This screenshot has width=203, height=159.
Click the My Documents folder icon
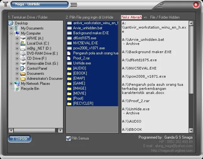pos(17,28)
